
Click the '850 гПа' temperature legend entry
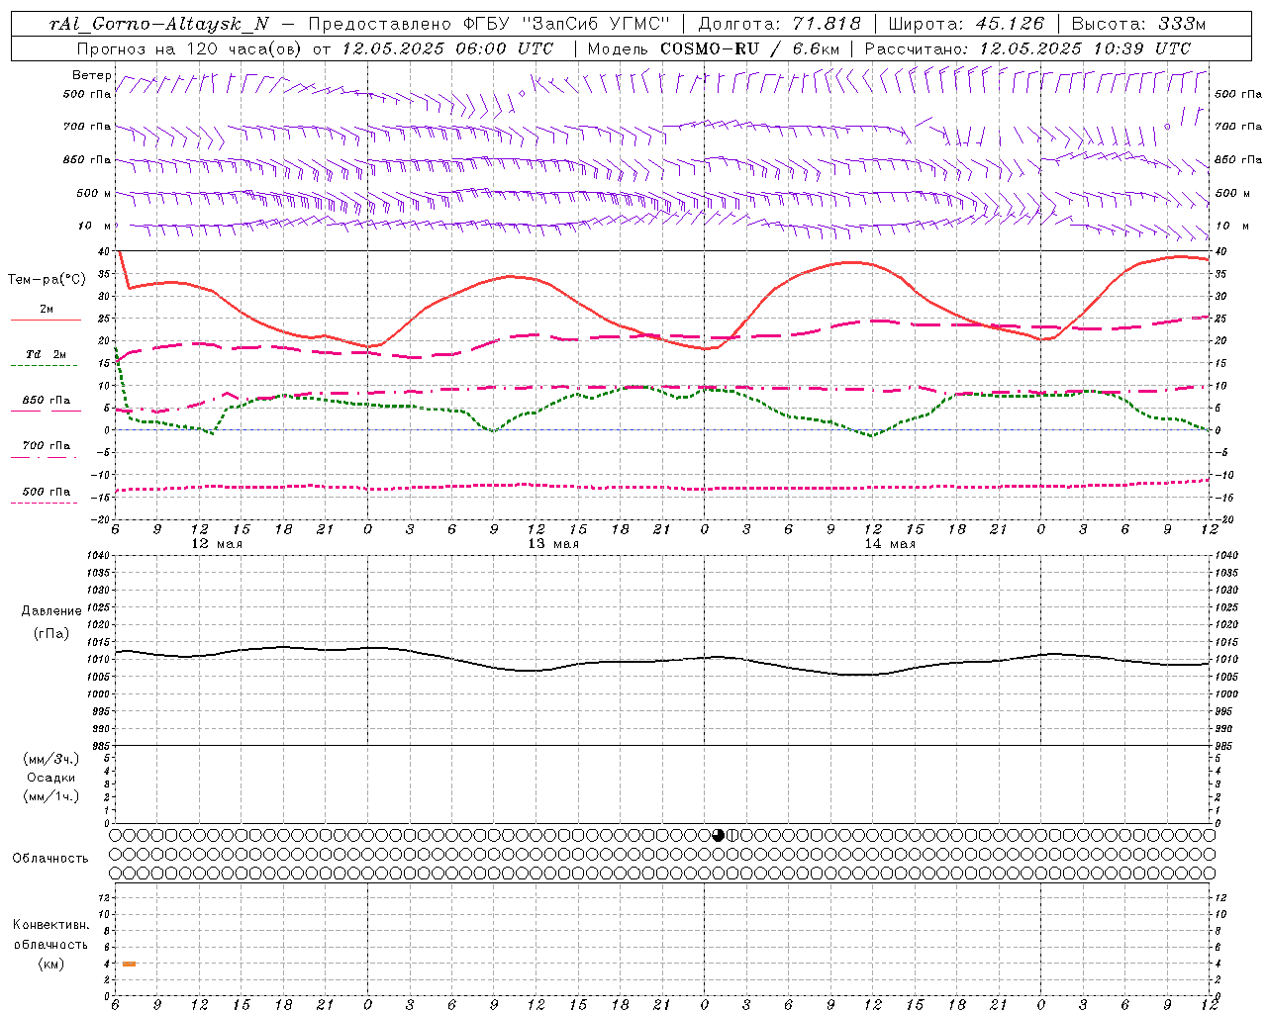click(x=47, y=401)
